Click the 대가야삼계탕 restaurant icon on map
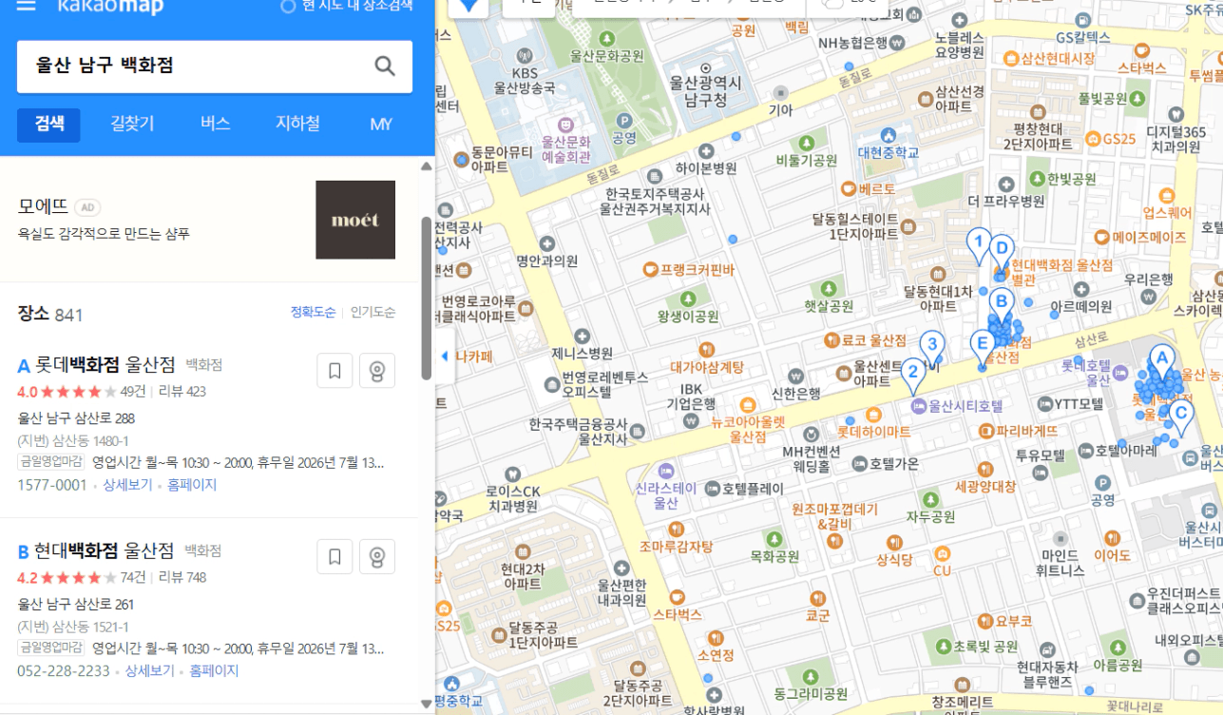1223x715 pixels. (x=706, y=348)
